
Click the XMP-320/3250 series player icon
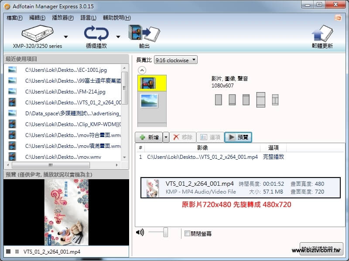click(x=37, y=33)
